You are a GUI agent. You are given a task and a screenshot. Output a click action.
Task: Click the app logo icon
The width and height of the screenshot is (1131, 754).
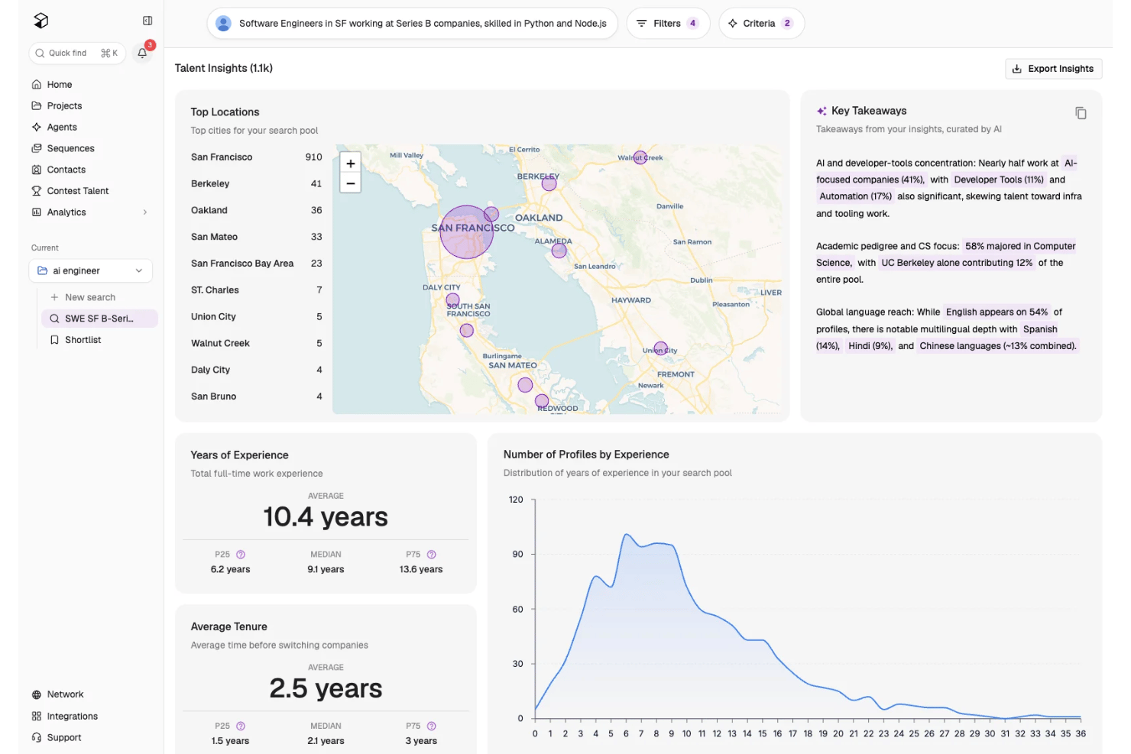(41, 21)
